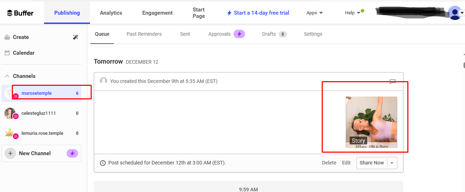Switch to the Analytics tab
The width and height of the screenshot is (465, 192).
[111, 13]
